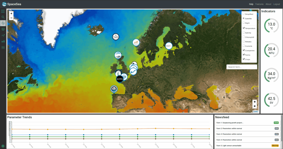Select the globe map view sidebar icon
The height and width of the screenshot is (149, 283).
coord(3,23)
